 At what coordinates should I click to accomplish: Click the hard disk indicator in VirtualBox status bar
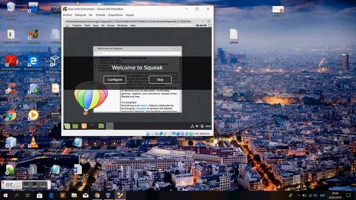click(x=148, y=134)
